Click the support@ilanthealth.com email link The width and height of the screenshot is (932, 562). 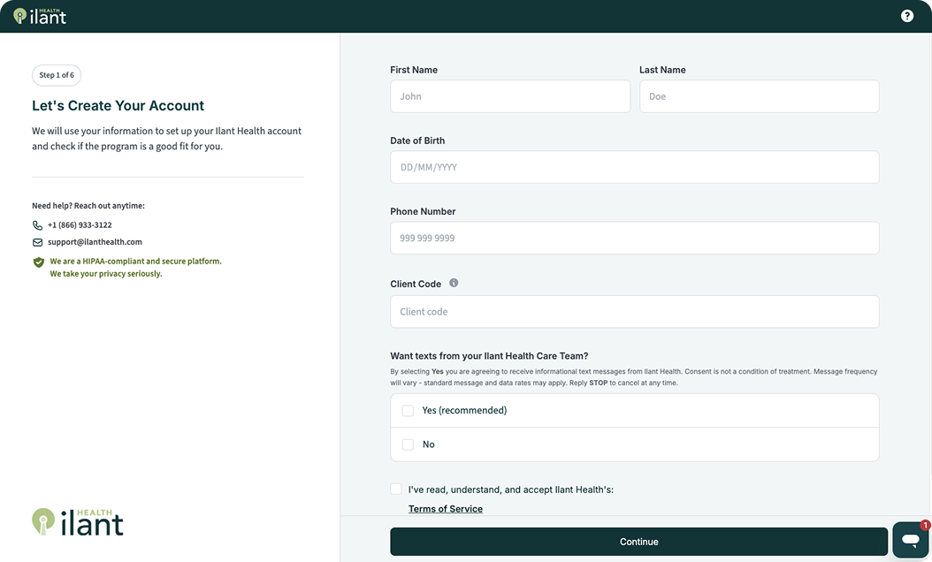click(x=95, y=241)
